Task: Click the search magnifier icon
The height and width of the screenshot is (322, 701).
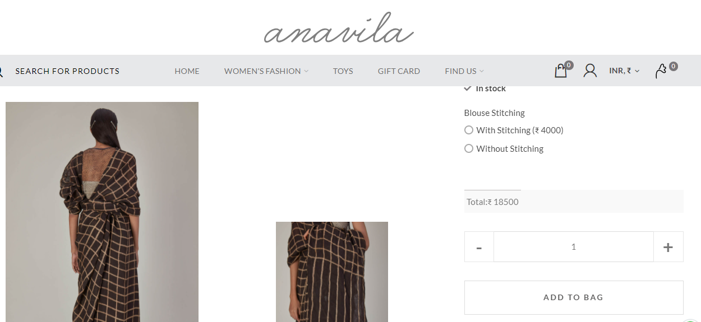Action: pyautogui.click(x=1, y=71)
